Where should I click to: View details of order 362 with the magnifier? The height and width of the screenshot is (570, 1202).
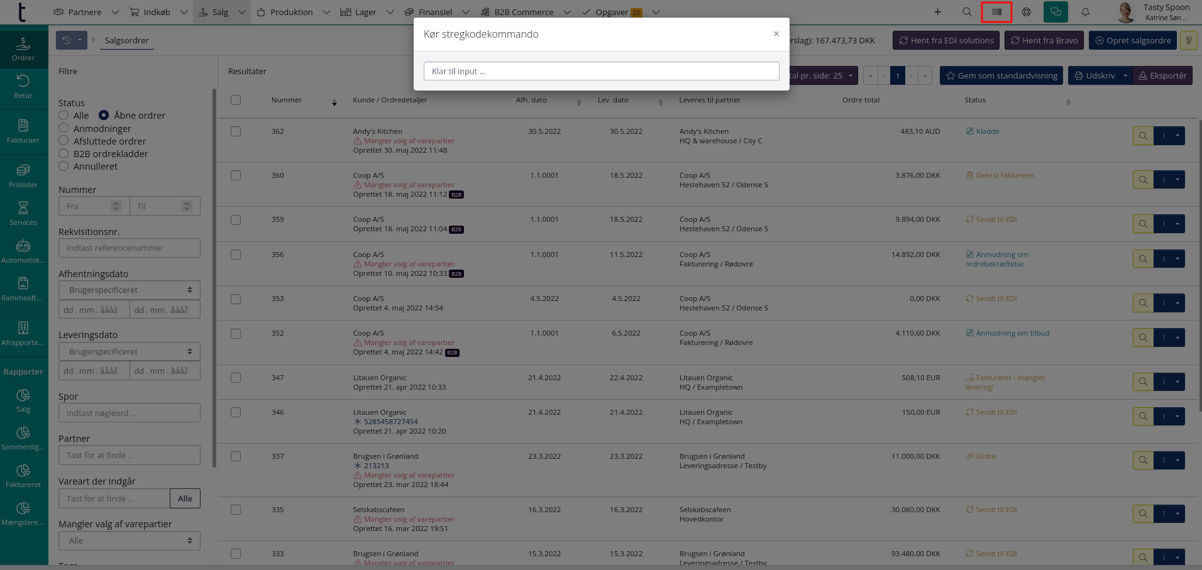tap(1143, 136)
